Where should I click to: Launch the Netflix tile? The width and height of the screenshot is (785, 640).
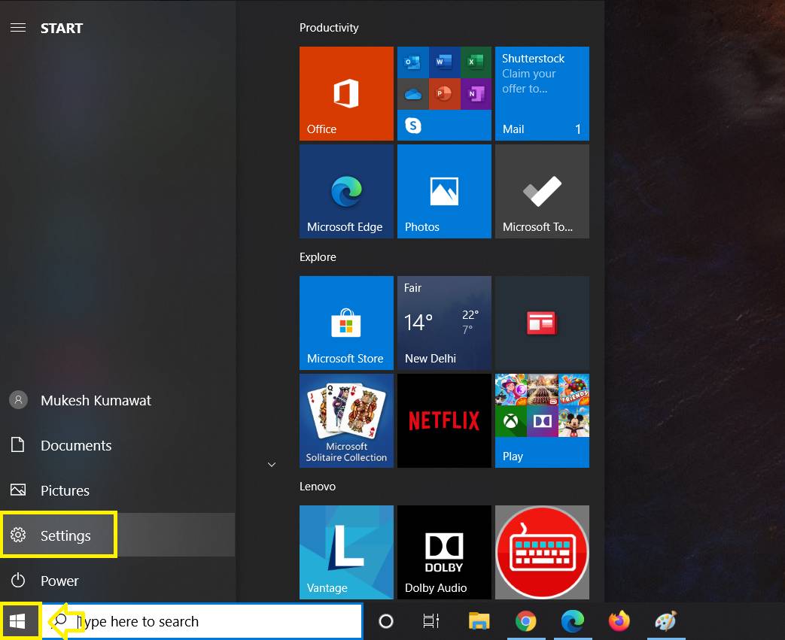pyautogui.click(x=445, y=420)
